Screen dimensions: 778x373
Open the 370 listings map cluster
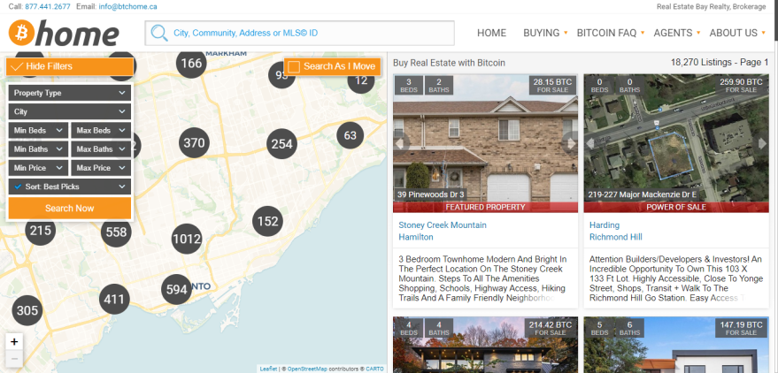[194, 143]
